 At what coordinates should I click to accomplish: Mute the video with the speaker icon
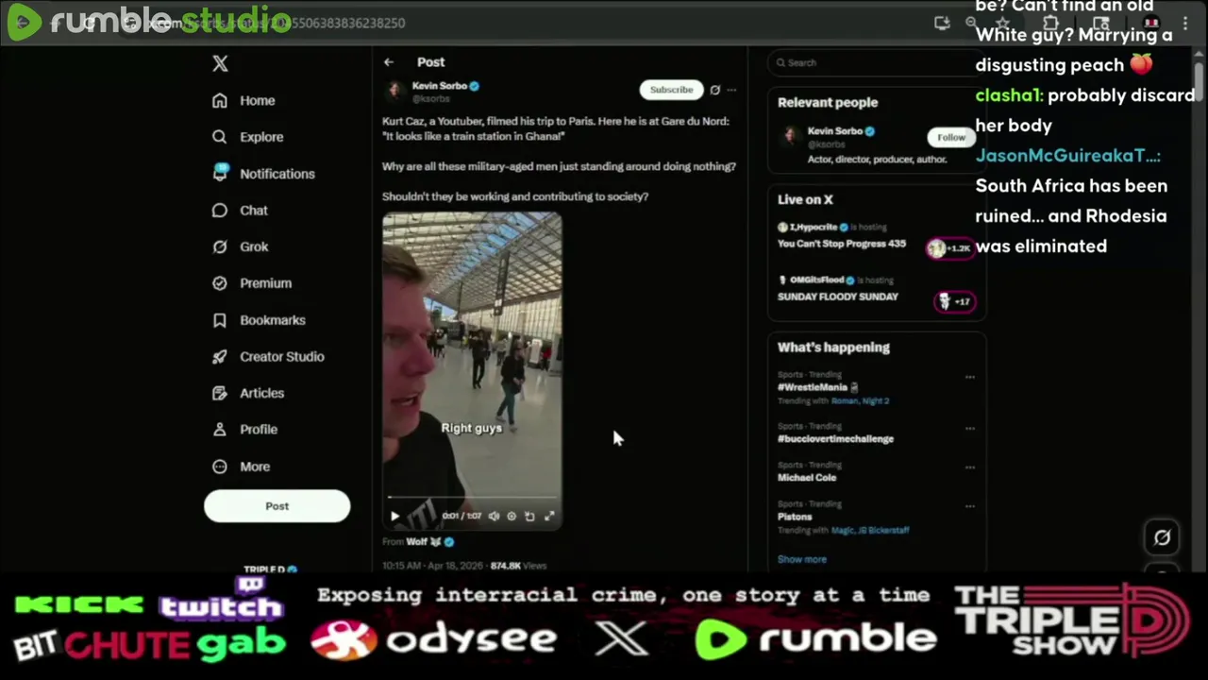point(494,517)
